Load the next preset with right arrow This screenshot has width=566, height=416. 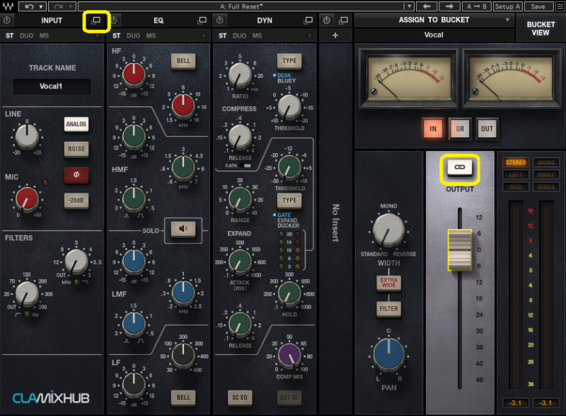449,6
